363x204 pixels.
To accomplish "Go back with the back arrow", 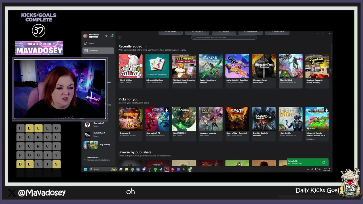I will point(119,37).
